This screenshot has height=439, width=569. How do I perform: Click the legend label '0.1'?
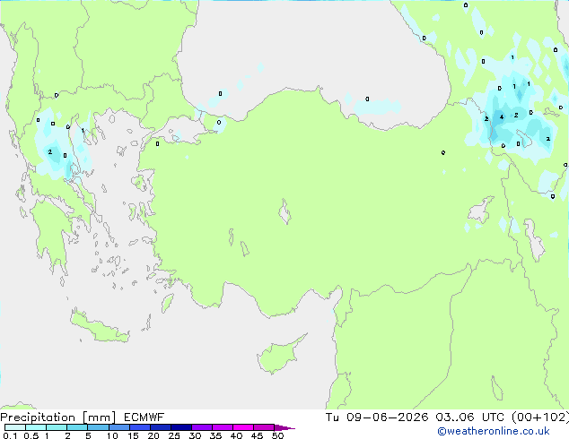[10, 435]
